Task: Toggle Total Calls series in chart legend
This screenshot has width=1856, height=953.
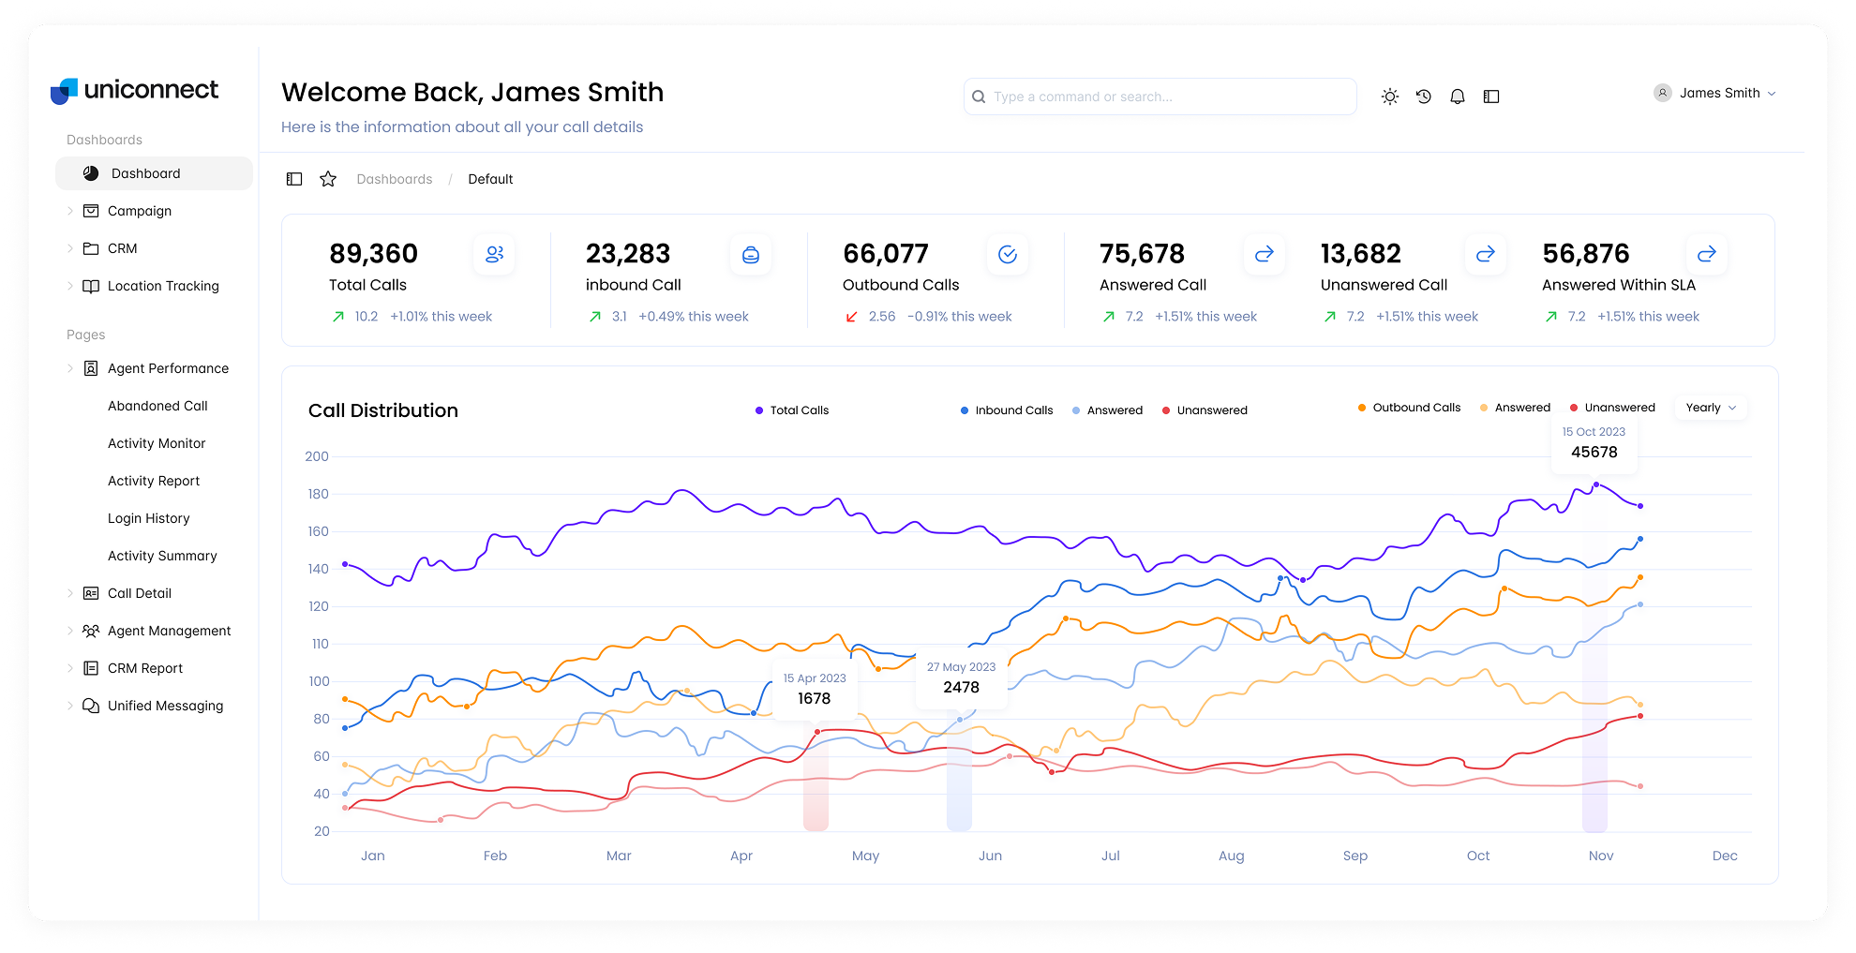Action: [792, 410]
